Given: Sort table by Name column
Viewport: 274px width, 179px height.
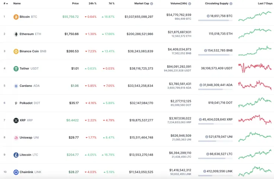Looking at the screenshot, I should point(17,3).
